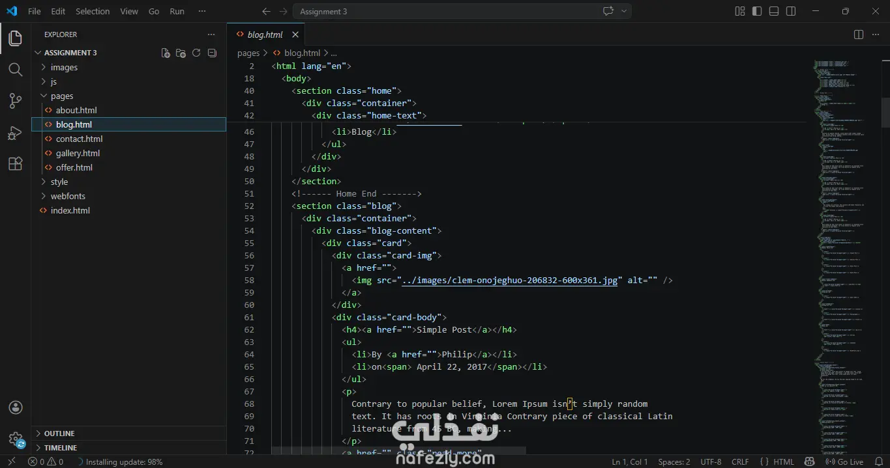
Task: Open the Run and Debug view
Action: pyautogui.click(x=15, y=133)
